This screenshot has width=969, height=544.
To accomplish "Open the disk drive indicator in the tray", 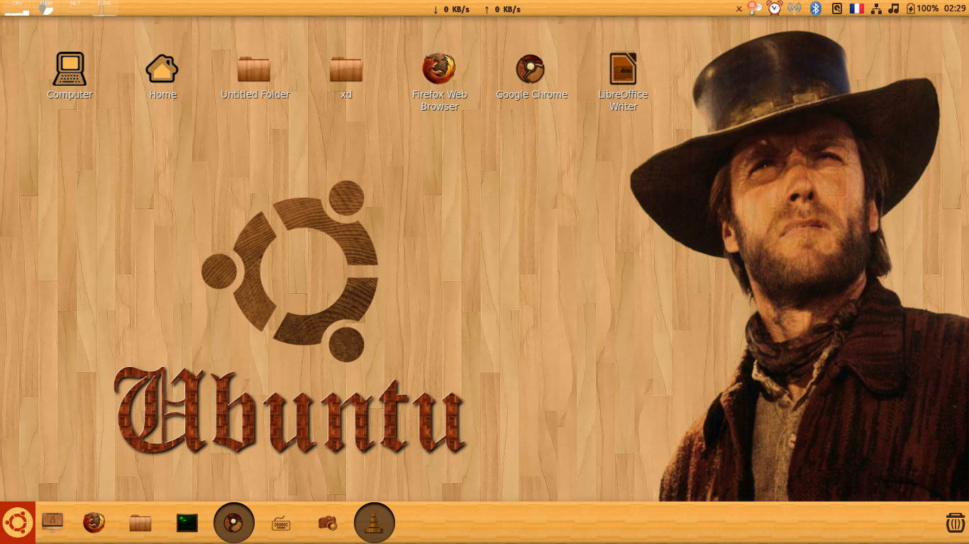I will tap(837, 8).
